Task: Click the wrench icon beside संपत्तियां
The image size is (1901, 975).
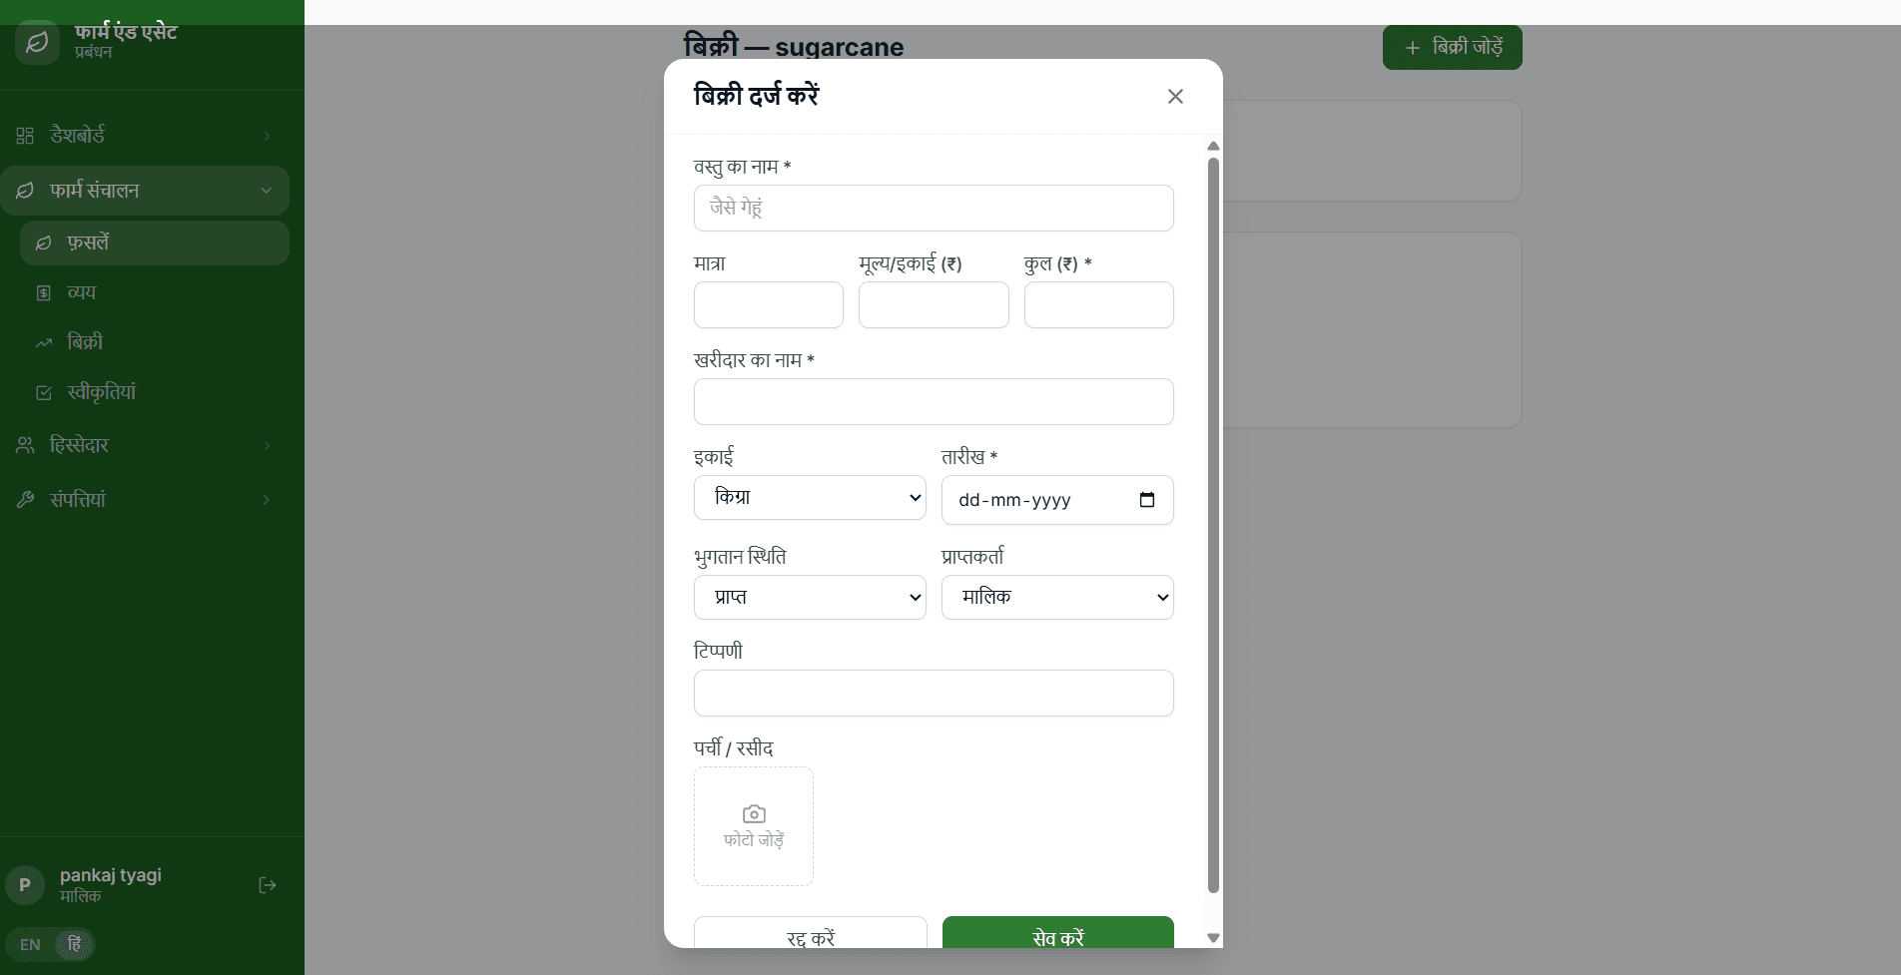Action: (x=25, y=500)
